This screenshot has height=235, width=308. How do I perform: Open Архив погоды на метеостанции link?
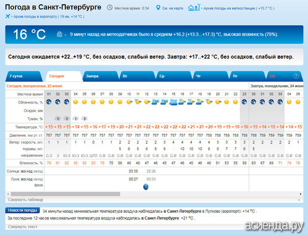coord(239,9)
